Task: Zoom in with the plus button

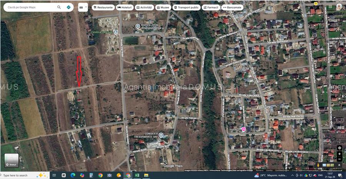Action: pyautogui.click(x=339, y=154)
